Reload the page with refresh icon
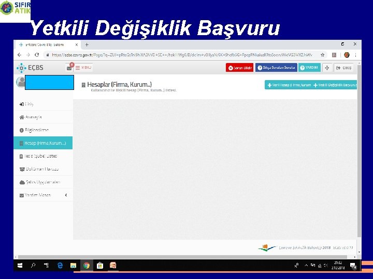 click(37, 55)
